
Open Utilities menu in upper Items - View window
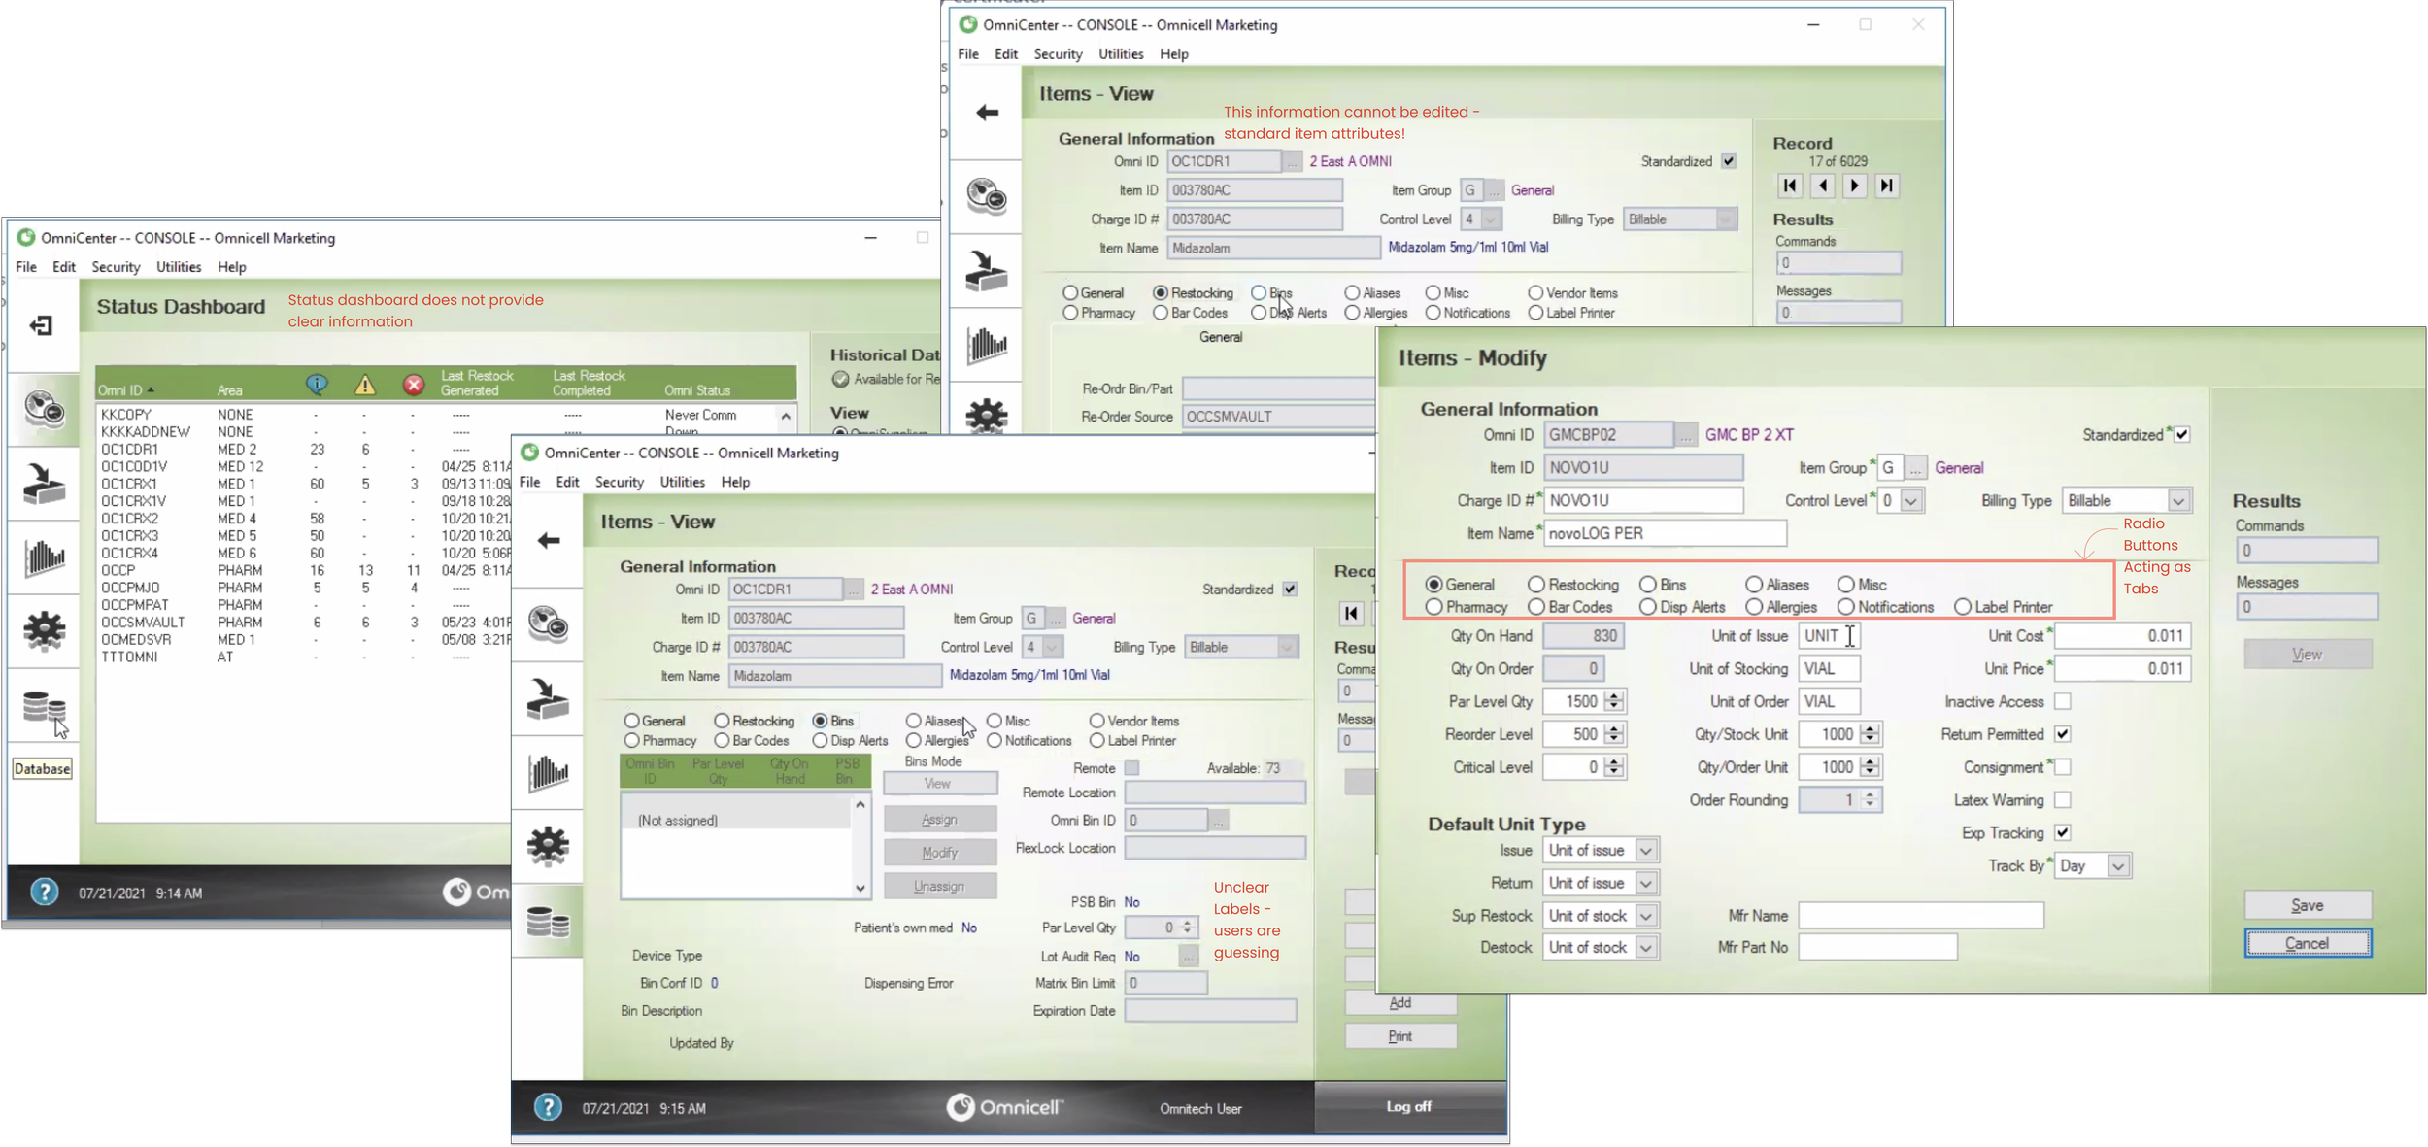click(1121, 54)
